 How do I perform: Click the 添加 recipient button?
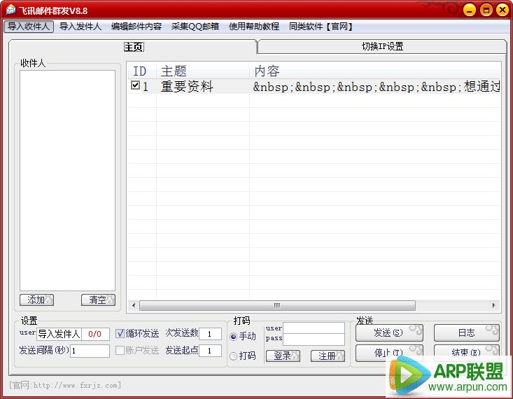pyautogui.click(x=36, y=300)
